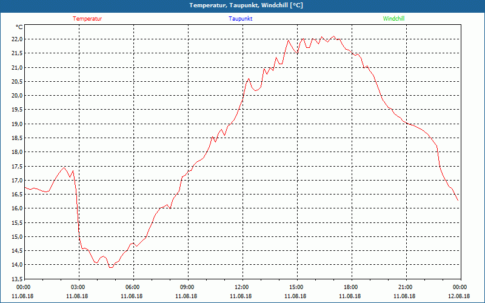
Task: Click the 18:00 time label
Action: [350, 287]
